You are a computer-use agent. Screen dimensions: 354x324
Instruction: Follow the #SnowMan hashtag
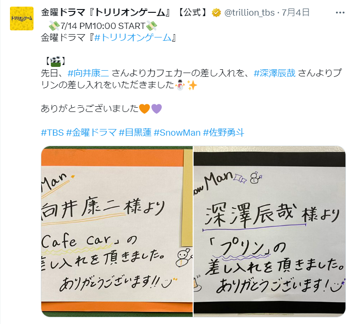pyautogui.click(x=177, y=133)
